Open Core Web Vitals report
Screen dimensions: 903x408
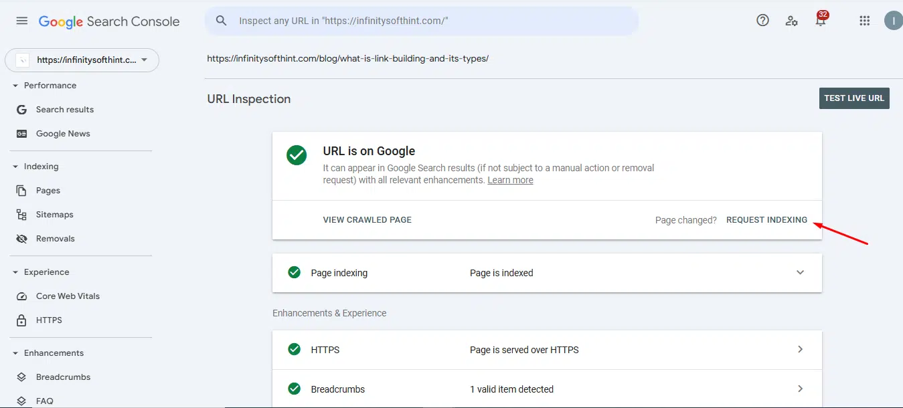click(68, 296)
